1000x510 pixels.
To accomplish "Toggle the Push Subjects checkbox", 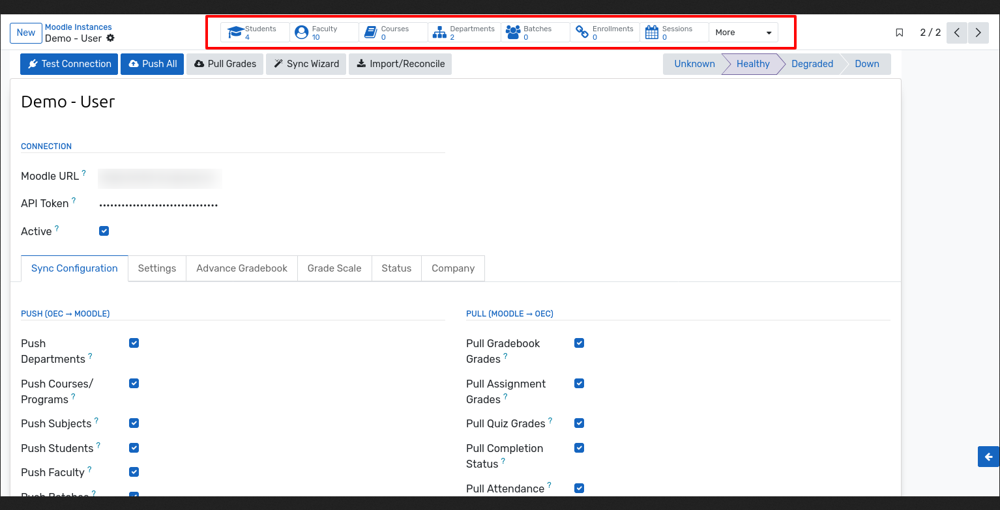I will (134, 423).
